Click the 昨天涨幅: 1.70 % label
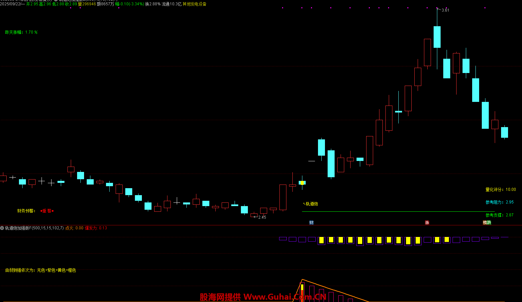 21,32
